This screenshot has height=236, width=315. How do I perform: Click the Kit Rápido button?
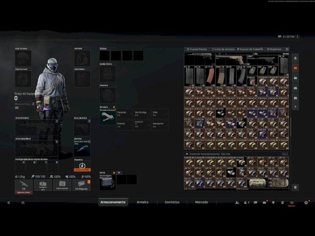pyautogui.click(x=82, y=185)
